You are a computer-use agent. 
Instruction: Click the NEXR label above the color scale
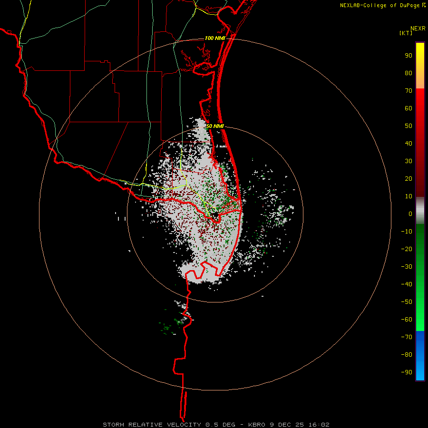[x=418, y=29]
